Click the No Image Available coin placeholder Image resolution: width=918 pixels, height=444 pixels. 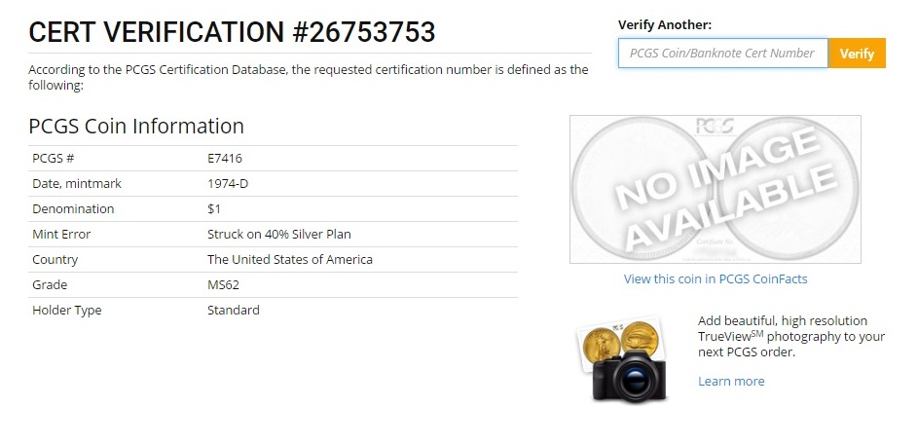click(x=715, y=189)
